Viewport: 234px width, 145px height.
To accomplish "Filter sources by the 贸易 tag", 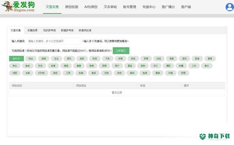I will point(183,73).
